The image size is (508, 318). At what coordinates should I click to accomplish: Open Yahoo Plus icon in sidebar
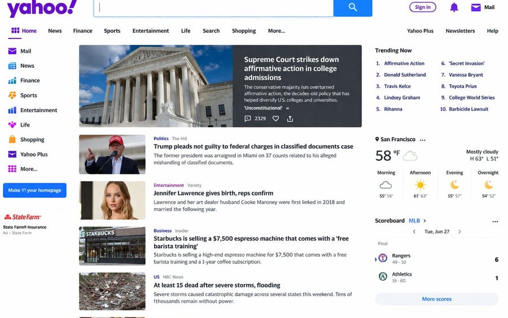pos(12,154)
